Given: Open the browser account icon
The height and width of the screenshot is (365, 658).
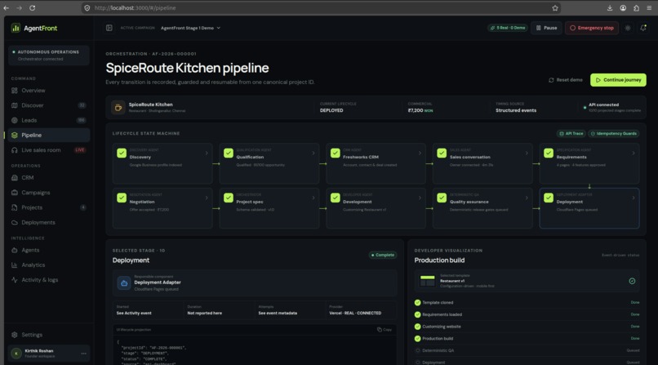Looking at the screenshot, I should point(623,7).
